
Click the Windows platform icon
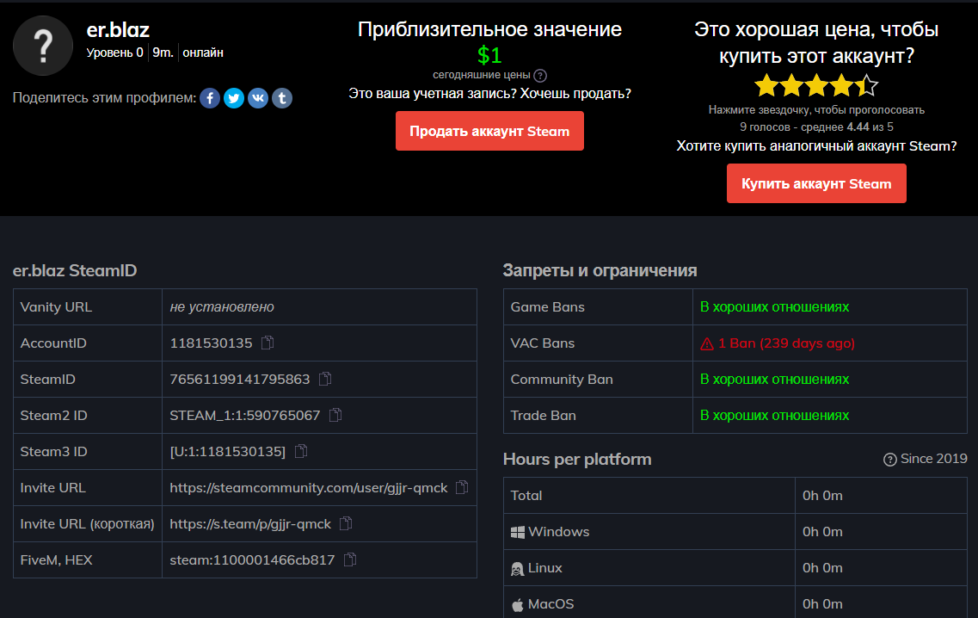[x=518, y=532]
